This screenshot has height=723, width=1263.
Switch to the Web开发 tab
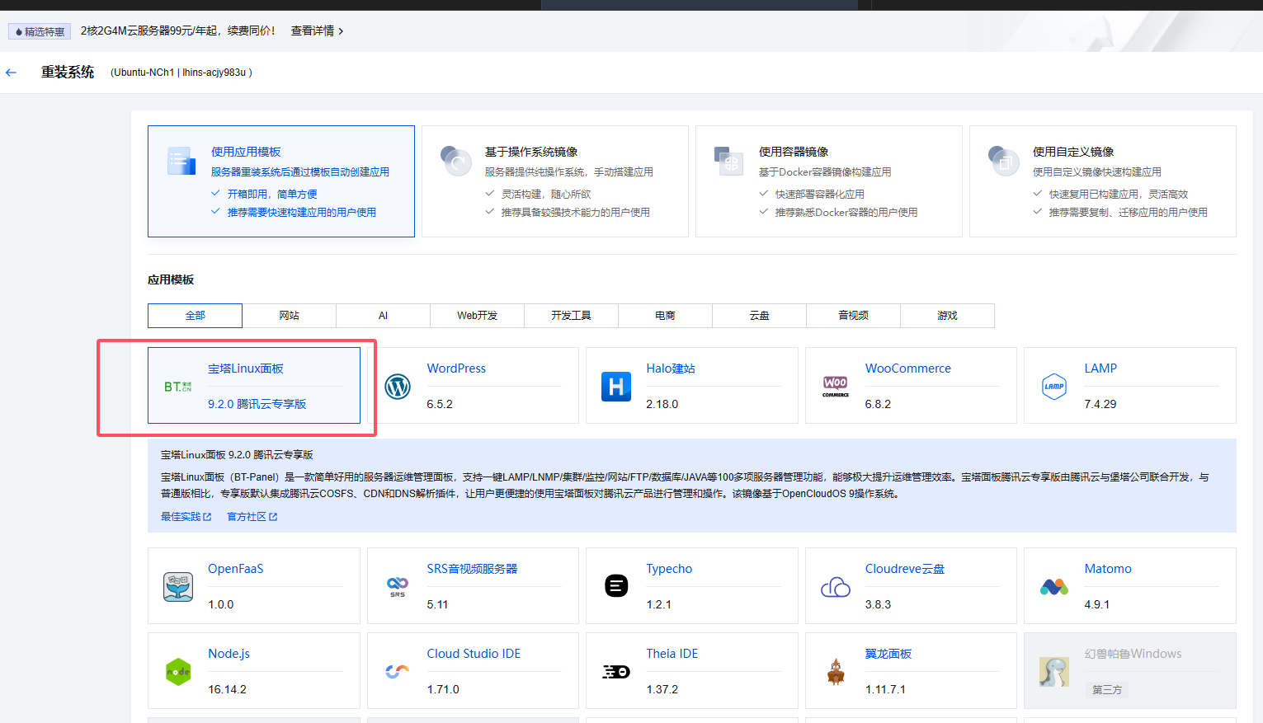click(x=477, y=316)
